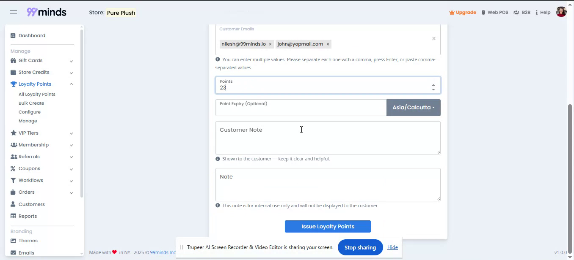The width and height of the screenshot is (574, 260).
Task: Click the sharing bar drag handle
Action: (182, 247)
